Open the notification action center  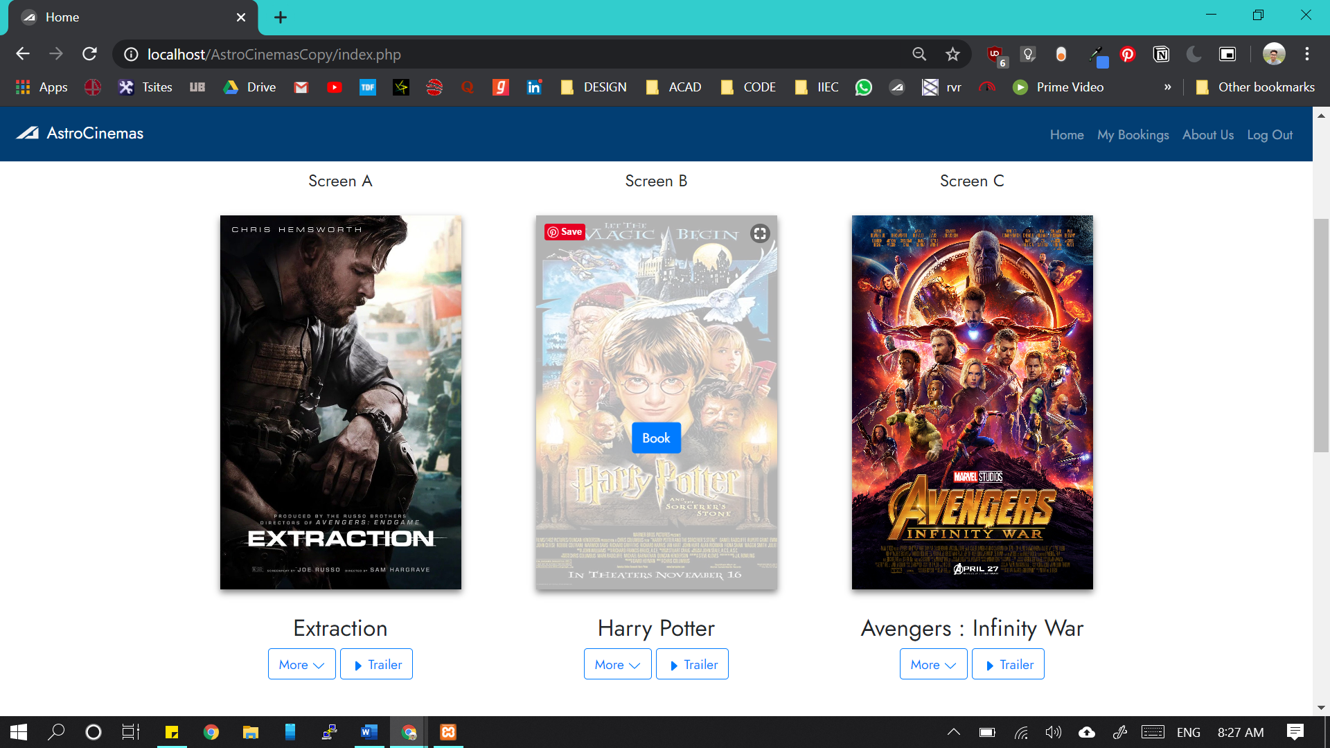coord(1295,732)
